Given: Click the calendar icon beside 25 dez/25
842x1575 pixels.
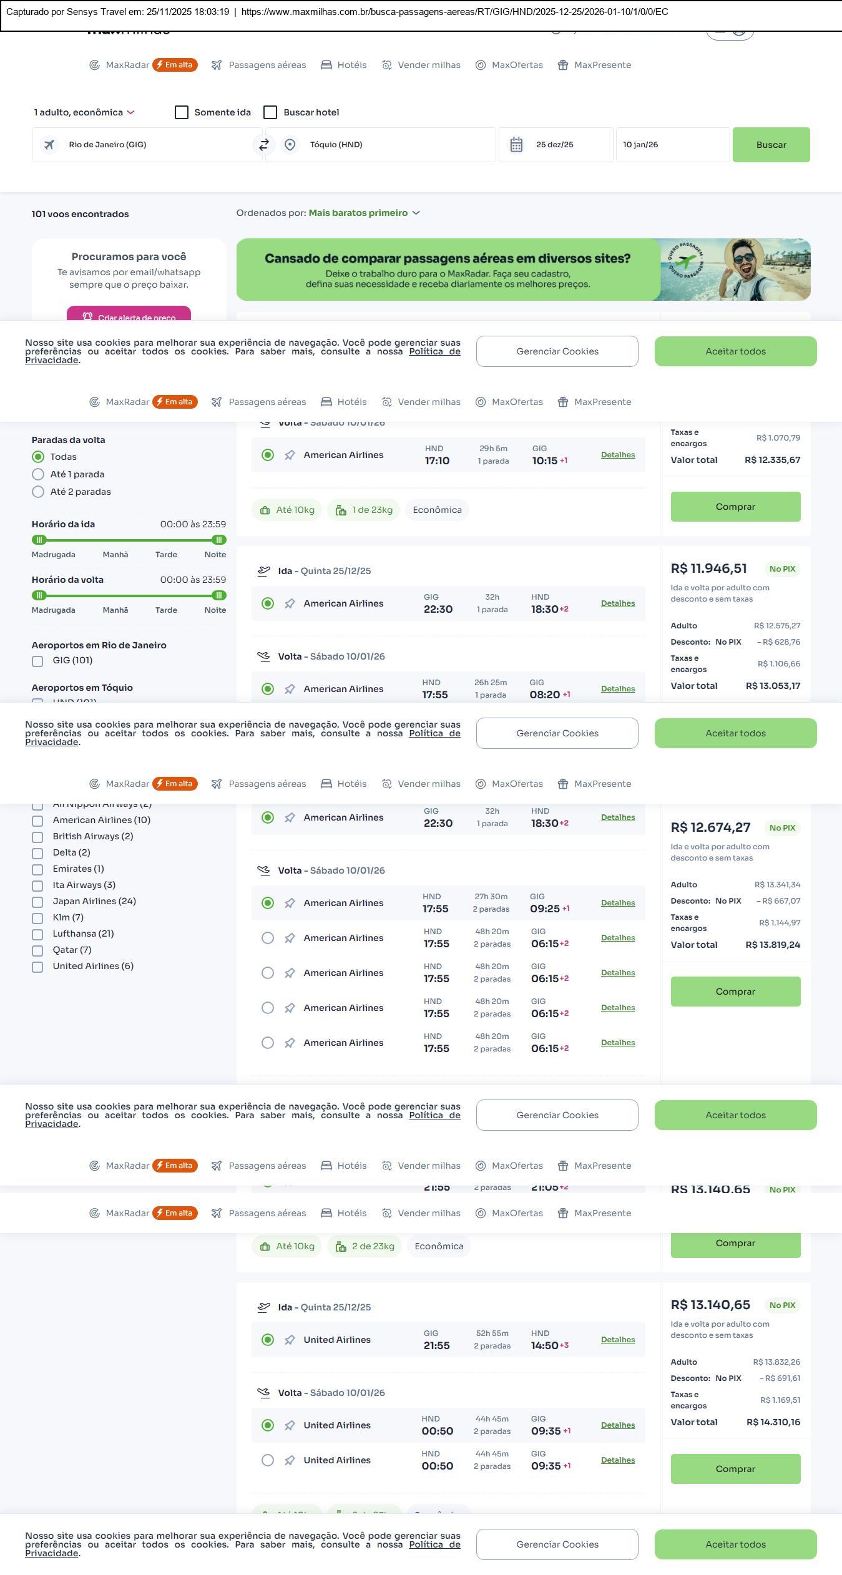Looking at the screenshot, I should coord(516,145).
